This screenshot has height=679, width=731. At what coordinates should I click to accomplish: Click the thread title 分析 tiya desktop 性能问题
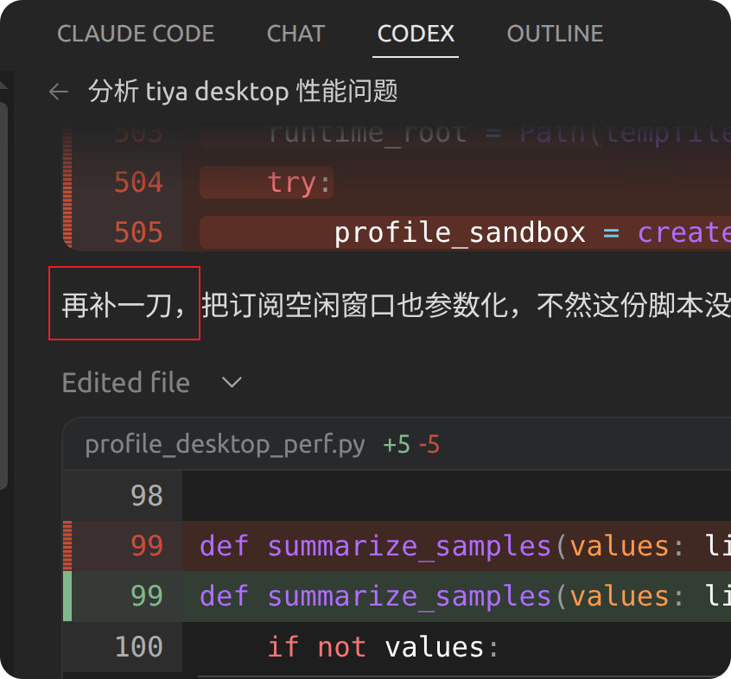(x=243, y=92)
